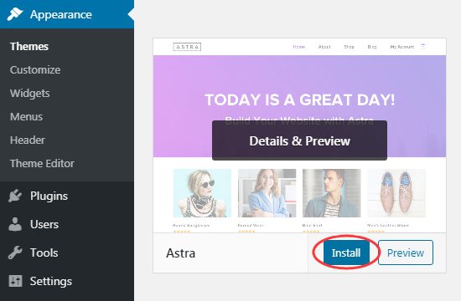Open the Theme Editor submenu item
Image resolution: width=461 pixels, height=301 pixels.
tap(42, 163)
